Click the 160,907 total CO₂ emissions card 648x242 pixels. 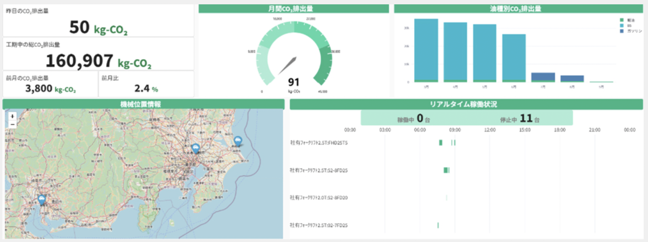[x=98, y=54]
